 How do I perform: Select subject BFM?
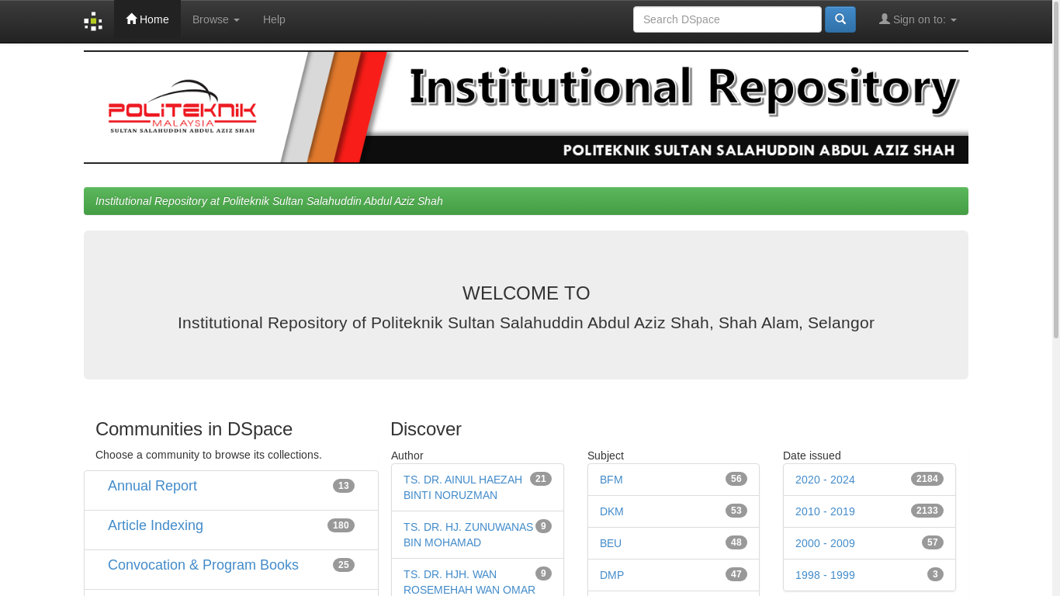[x=611, y=480]
